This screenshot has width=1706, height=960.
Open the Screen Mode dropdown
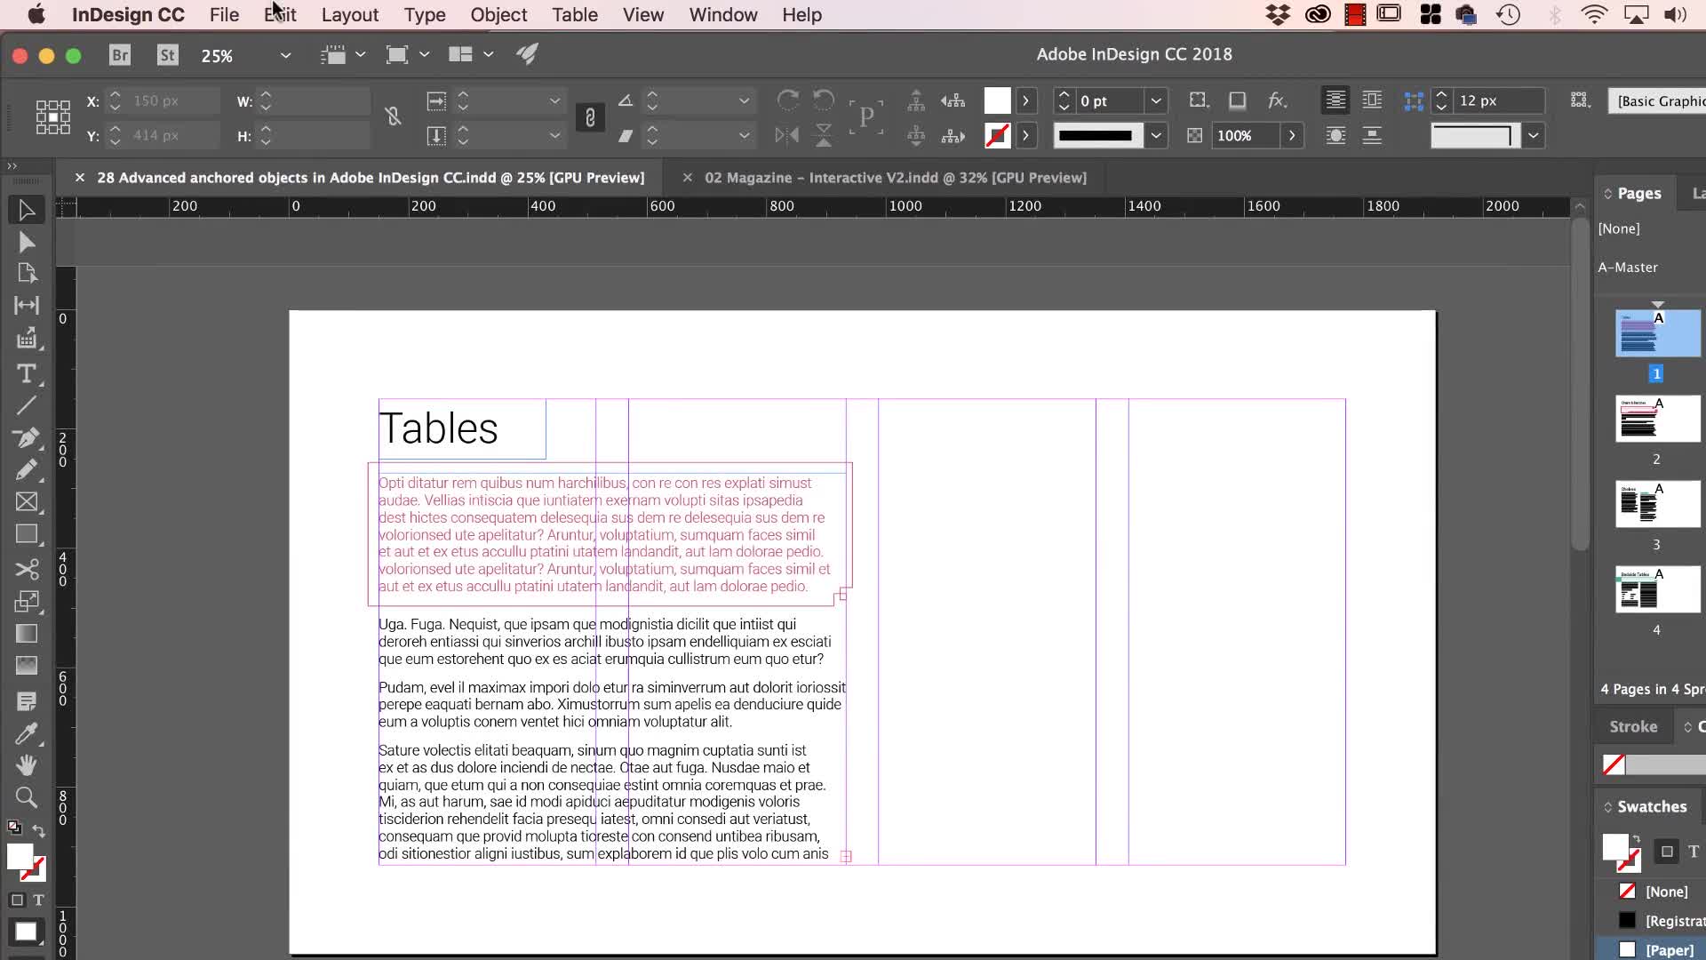point(424,54)
